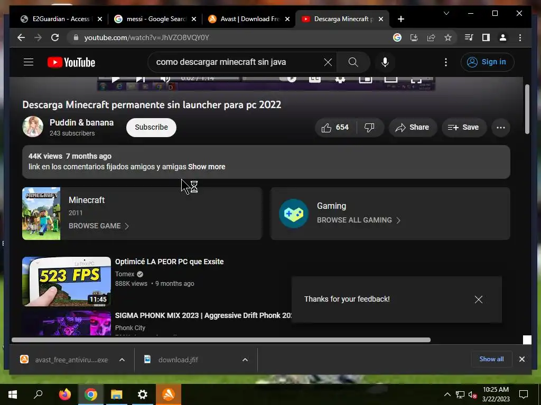Click BROWSE ALL GAMING link

[359, 220]
